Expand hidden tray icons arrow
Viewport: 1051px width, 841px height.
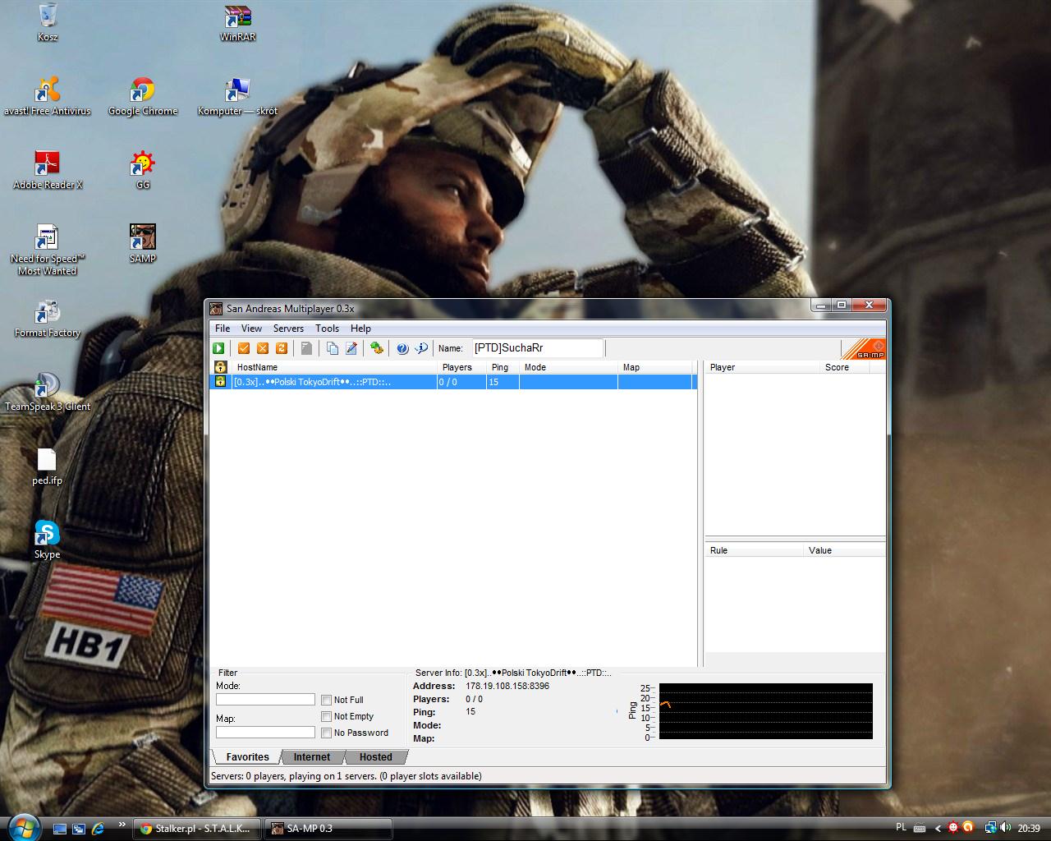click(x=938, y=829)
